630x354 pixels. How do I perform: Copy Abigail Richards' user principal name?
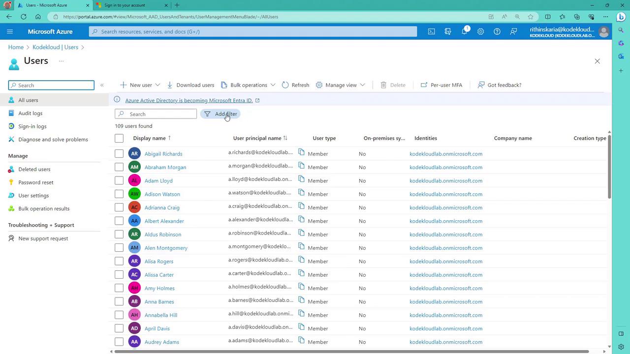(302, 152)
